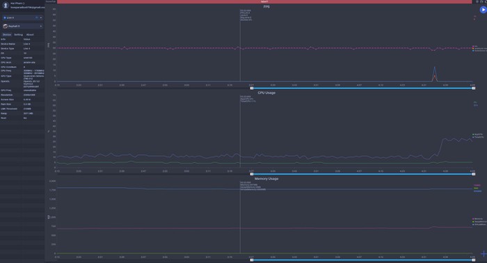Click the CPU Usage range slider right handle
This screenshot has height=263, width=487.
click(x=474, y=174)
